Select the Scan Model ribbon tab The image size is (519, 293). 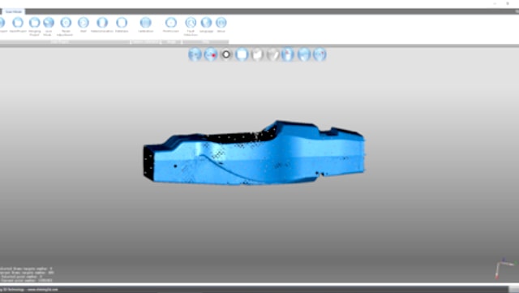(x=14, y=11)
